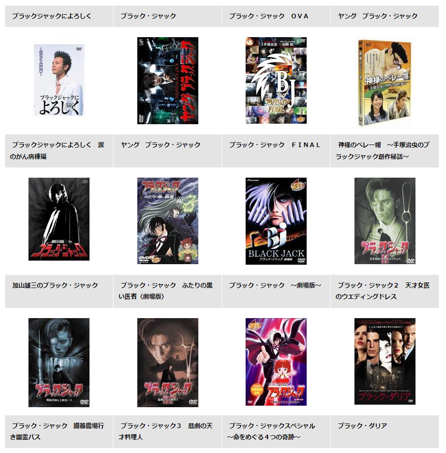This screenshot has height=453, width=446.
Task: Click the ブラック・ダリア title link
Action: tap(362, 426)
